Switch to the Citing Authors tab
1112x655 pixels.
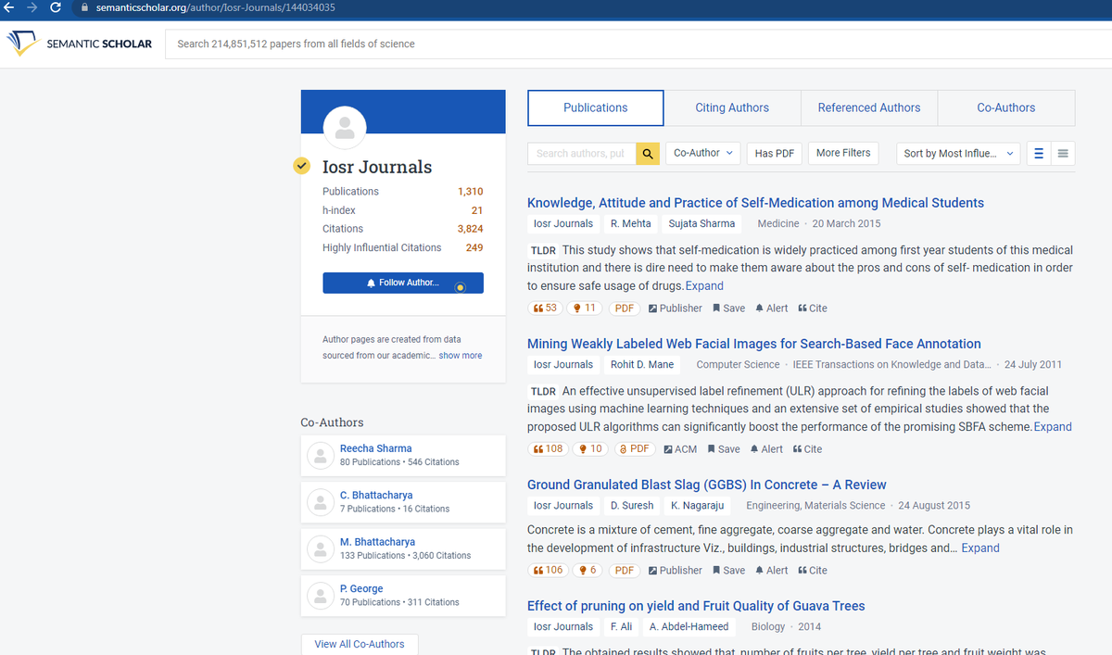coord(732,107)
